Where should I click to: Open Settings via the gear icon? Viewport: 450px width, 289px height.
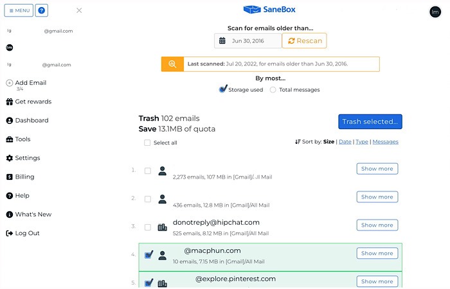point(10,158)
